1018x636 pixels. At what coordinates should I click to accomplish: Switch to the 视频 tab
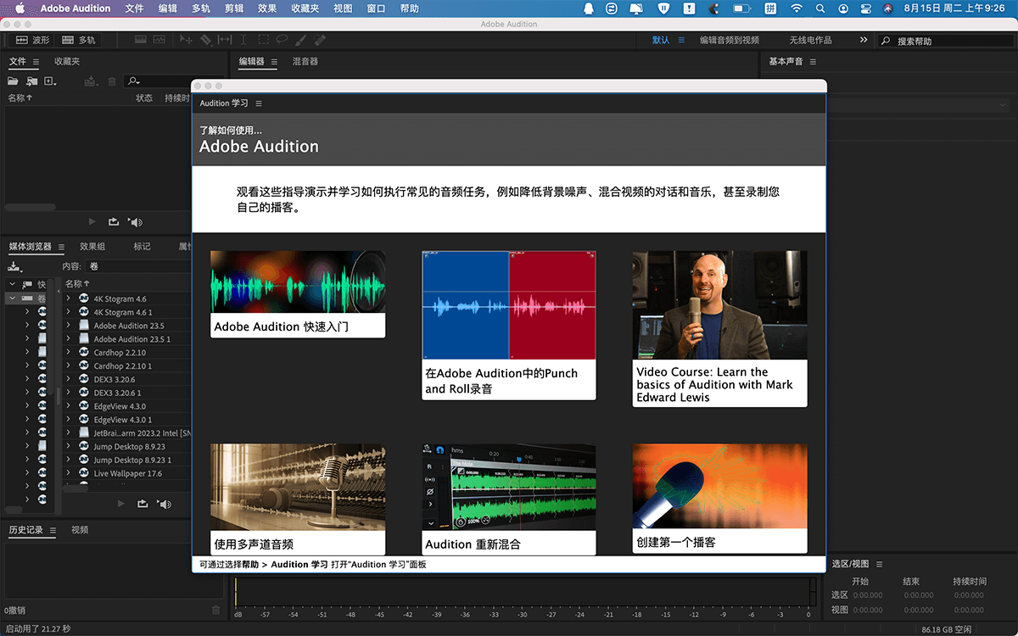pos(80,530)
